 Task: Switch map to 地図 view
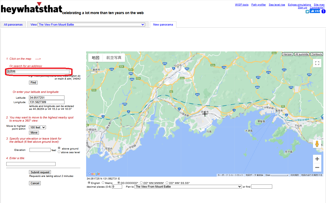coord(96,58)
